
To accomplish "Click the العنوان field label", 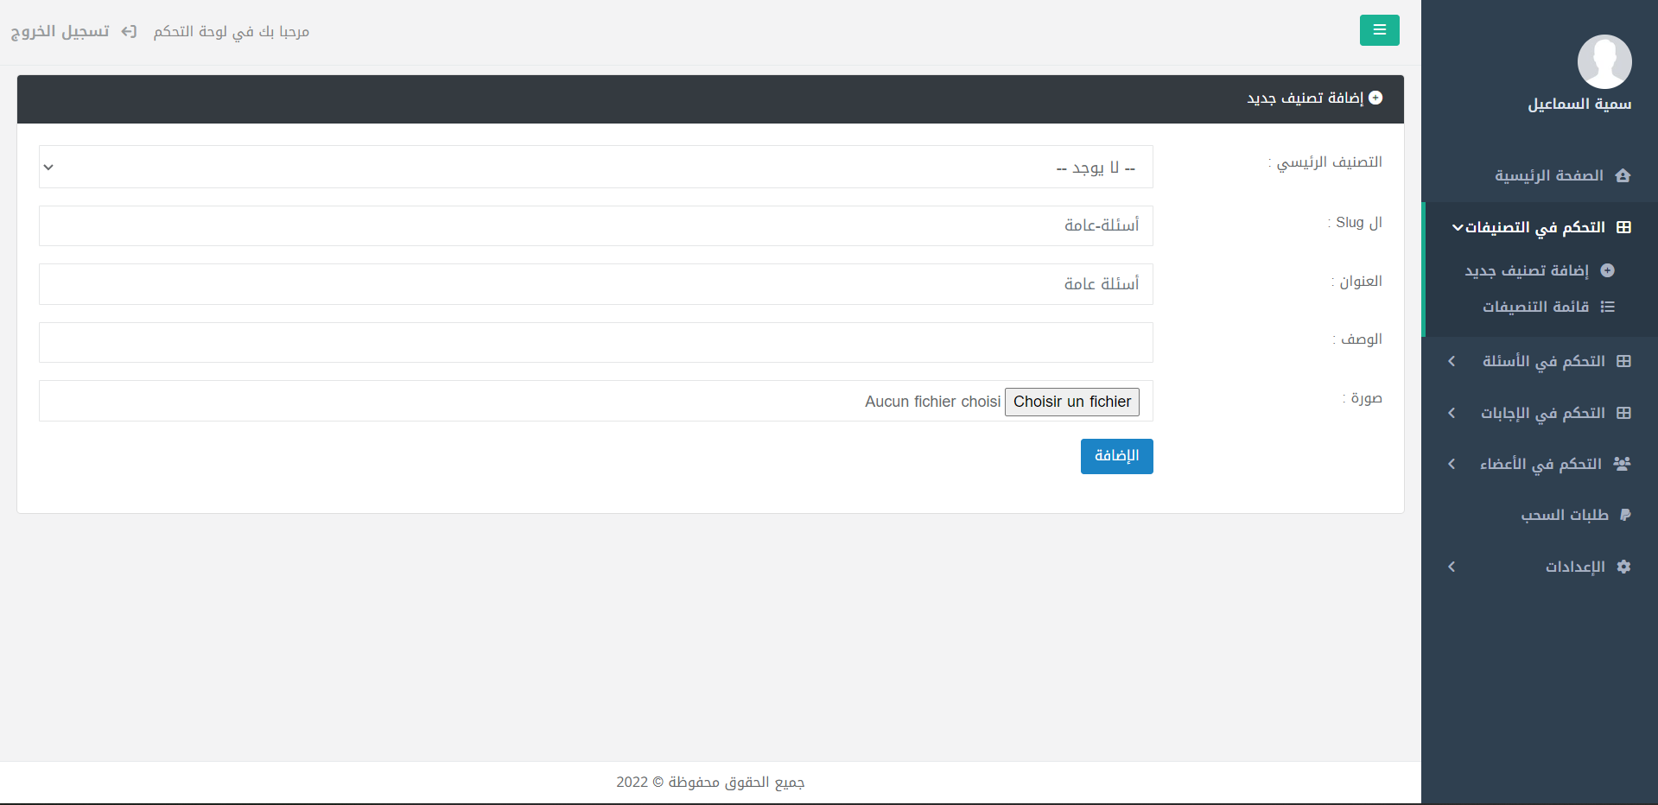I will (x=1356, y=281).
